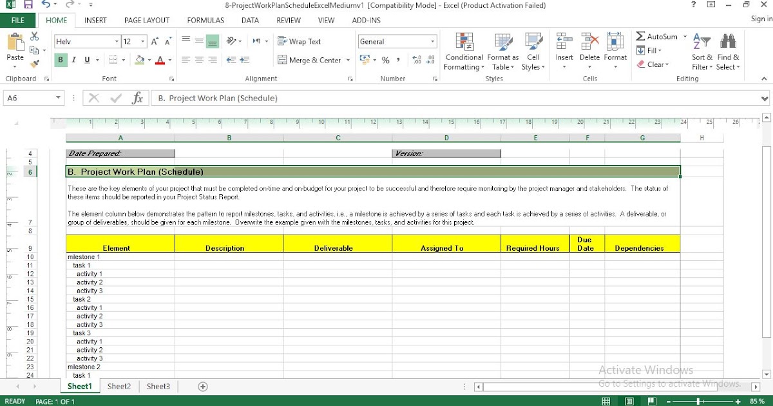
Task: Switch to Page Break Preview in status bar
Action: pos(652,401)
